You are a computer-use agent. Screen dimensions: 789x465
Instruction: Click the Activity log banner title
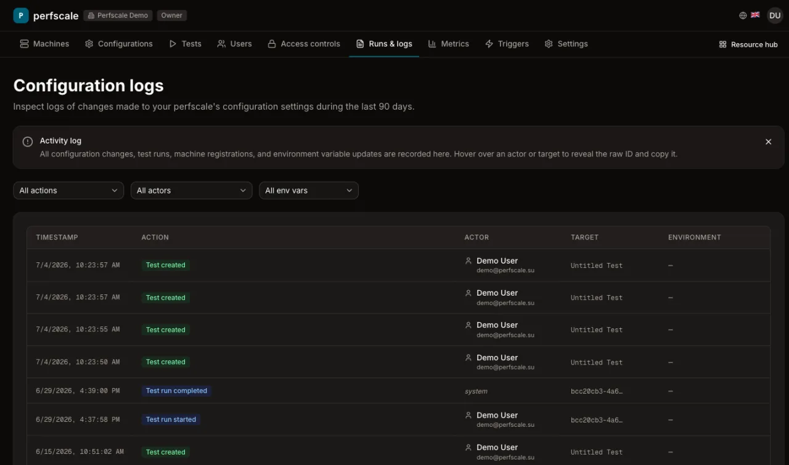point(60,141)
